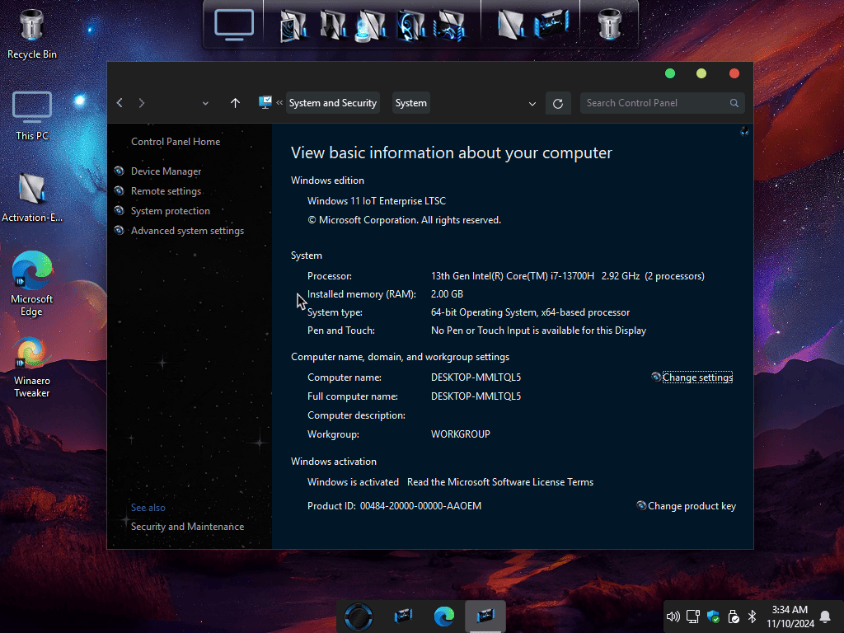Open Control Panel Home

pos(176,142)
